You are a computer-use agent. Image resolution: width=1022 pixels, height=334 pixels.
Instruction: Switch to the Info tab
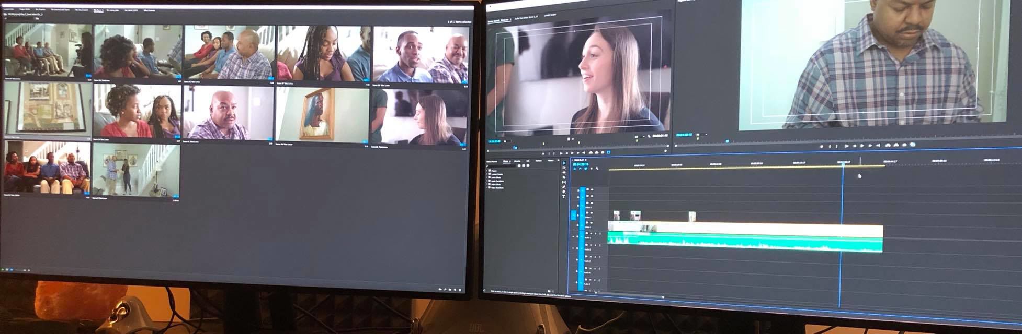[528, 161]
